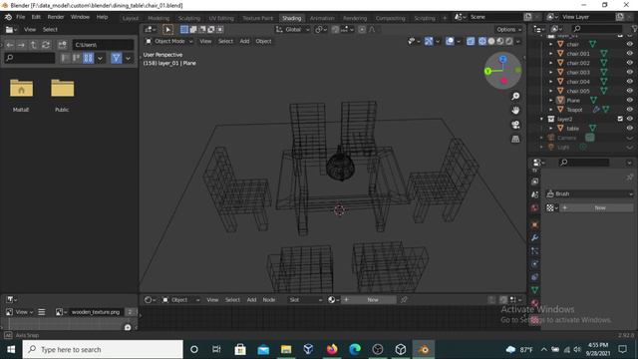Screen dimensions: 638x359
Task: Refresh file browser listing
Action: 46,45
